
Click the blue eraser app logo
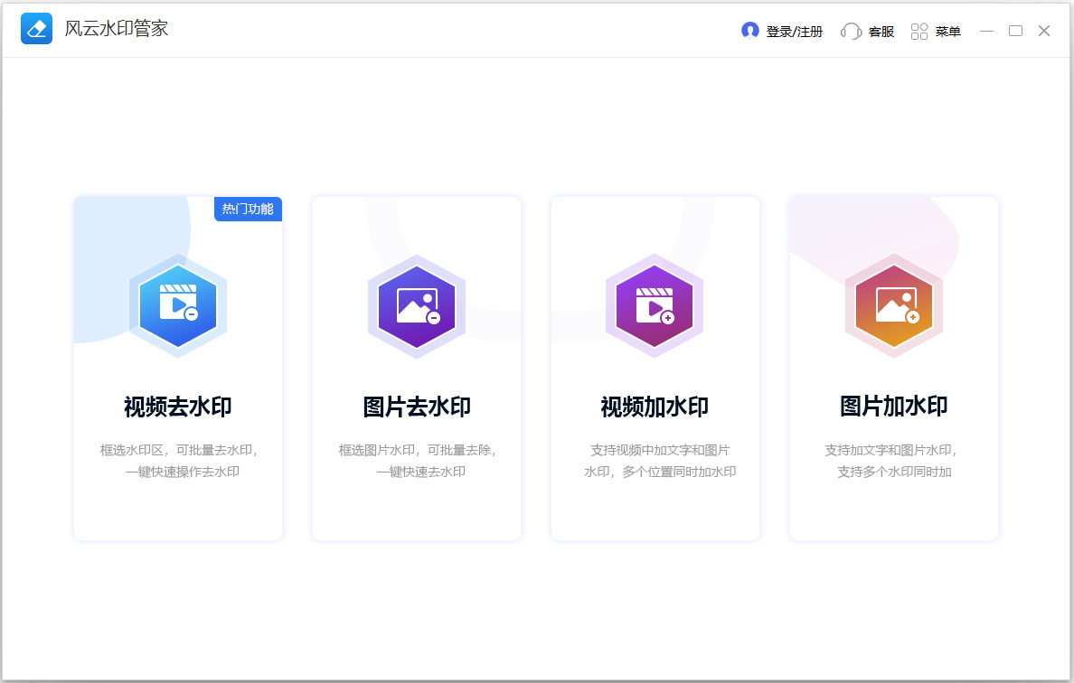[36, 29]
